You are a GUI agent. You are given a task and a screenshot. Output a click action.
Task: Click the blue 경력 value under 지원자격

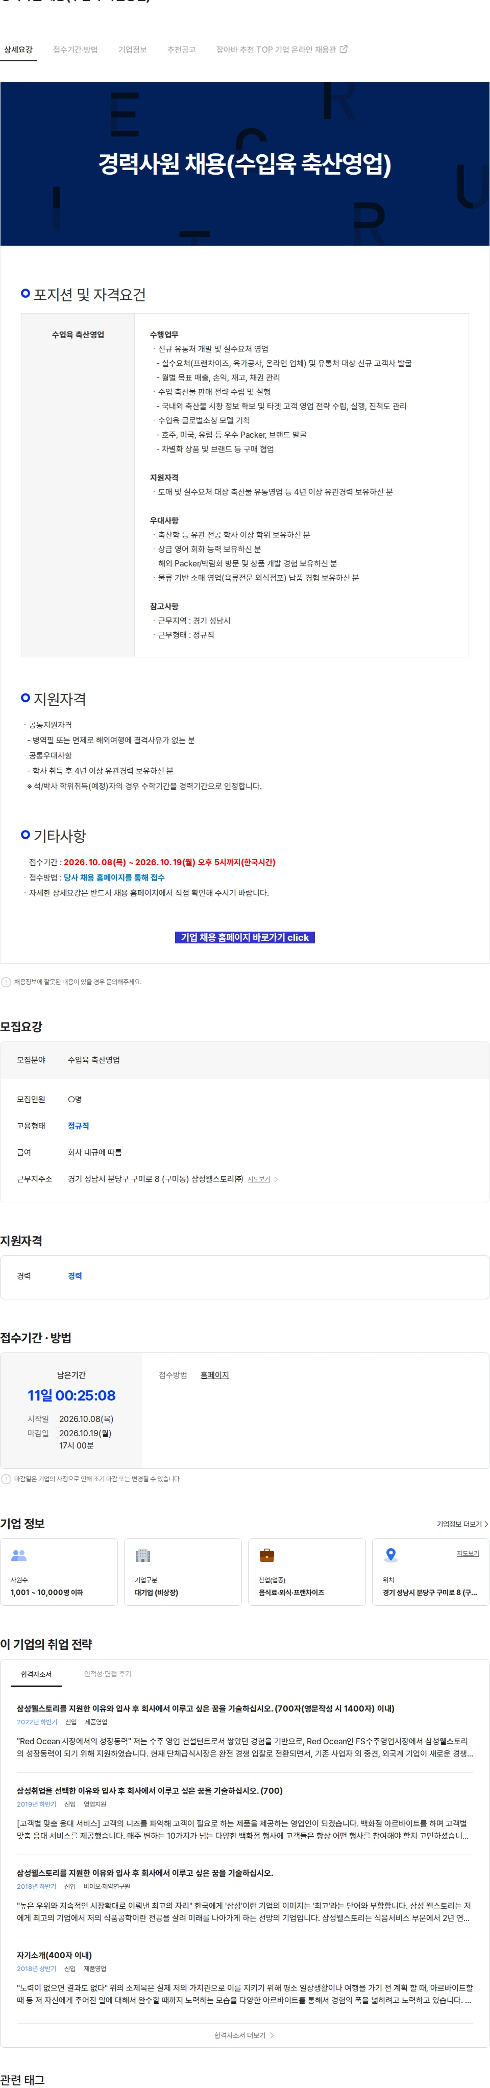tap(76, 1276)
